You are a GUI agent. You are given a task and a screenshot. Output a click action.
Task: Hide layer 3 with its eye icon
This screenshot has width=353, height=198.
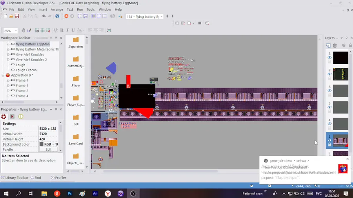(329, 140)
